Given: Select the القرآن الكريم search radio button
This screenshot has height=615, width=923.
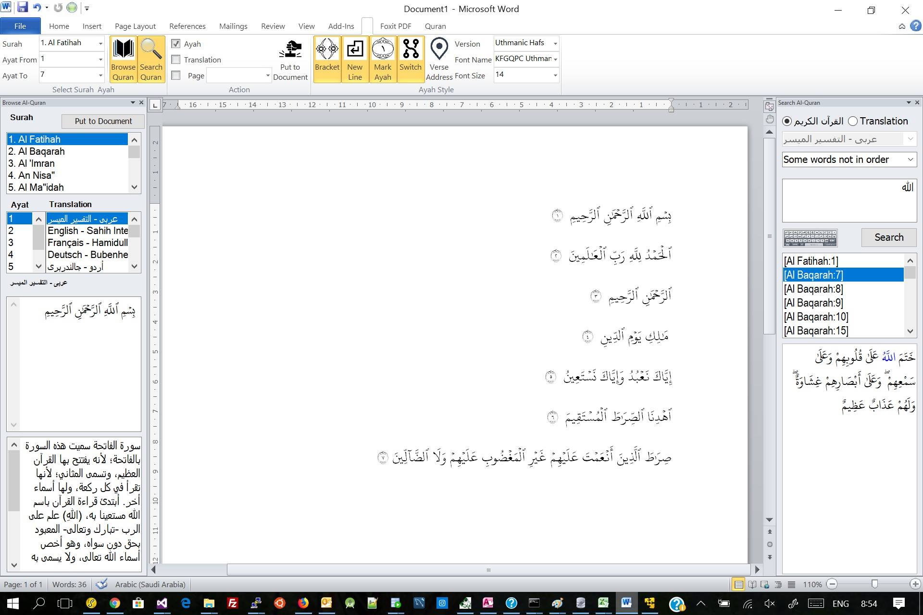Looking at the screenshot, I should click(x=787, y=121).
